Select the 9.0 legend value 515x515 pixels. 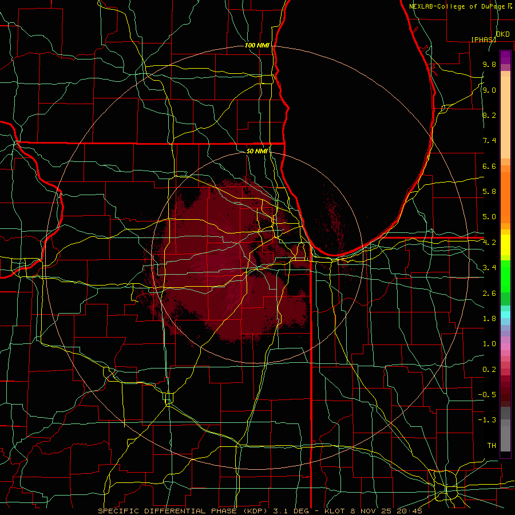click(489, 90)
